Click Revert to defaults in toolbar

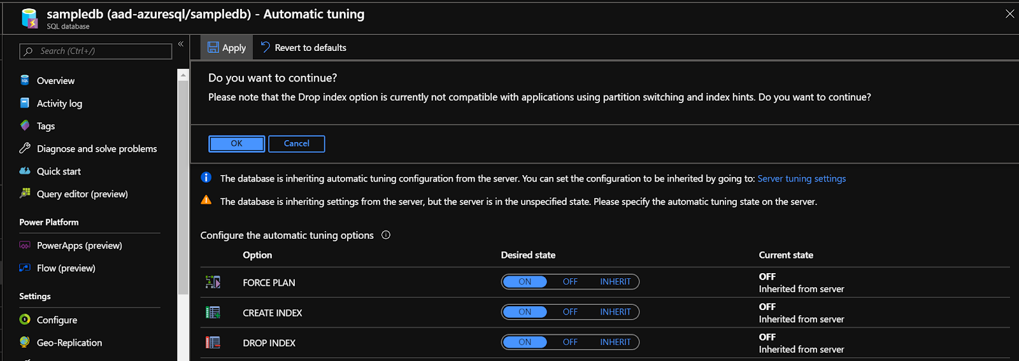tap(304, 48)
